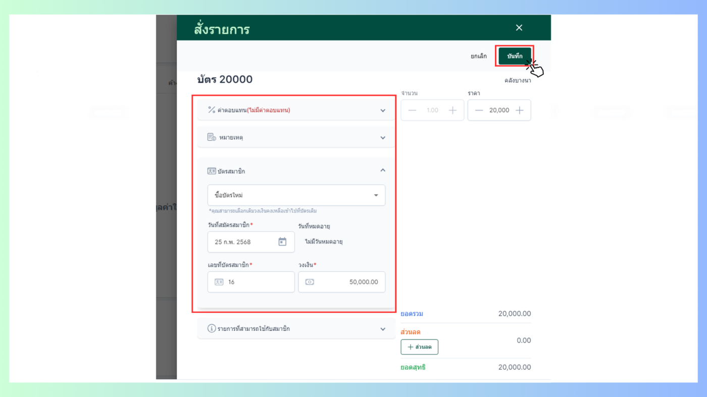Click the ยกเลิก cancel button
Viewport: 707px width, 397px height.
[479, 56]
